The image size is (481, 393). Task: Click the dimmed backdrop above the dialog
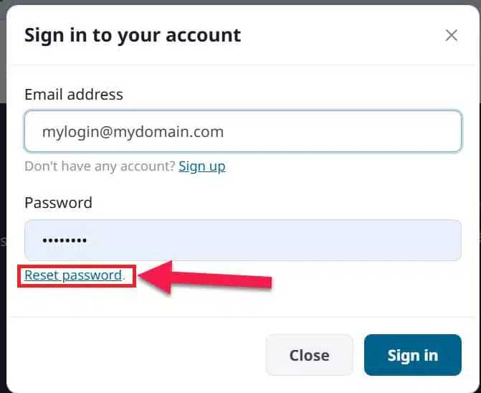tap(240, 2)
